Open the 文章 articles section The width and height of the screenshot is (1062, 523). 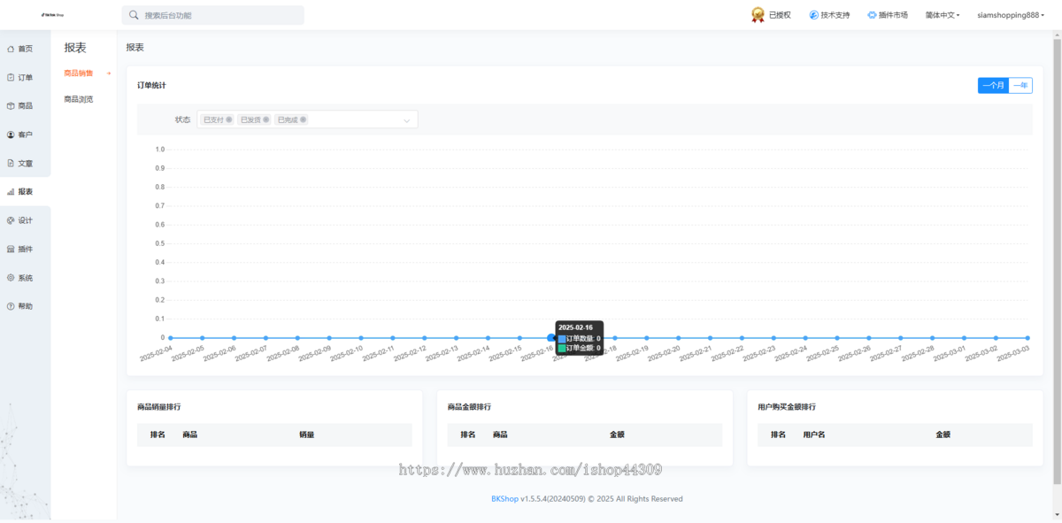tap(19, 163)
